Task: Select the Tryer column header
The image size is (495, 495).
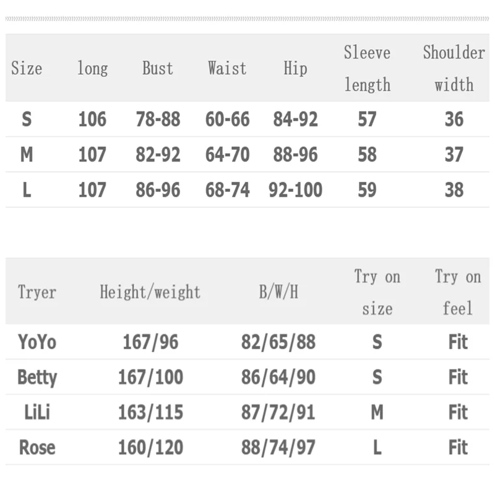Action: (x=37, y=291)
